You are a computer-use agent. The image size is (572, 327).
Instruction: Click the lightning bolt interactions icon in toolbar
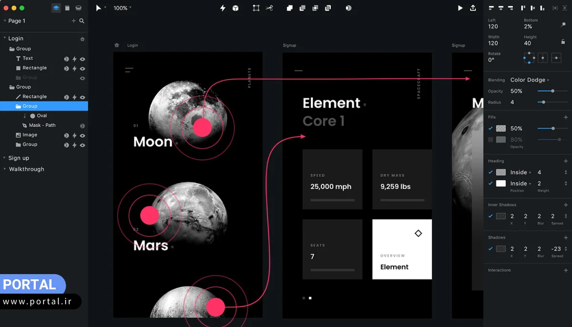(223, 8)
